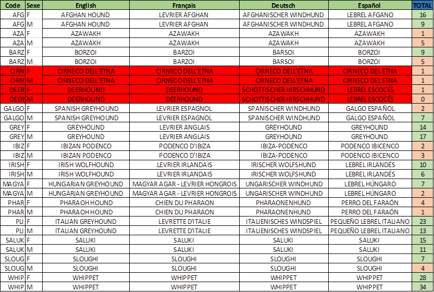
Task: Select LEVRIER ANGLAIS in GREY F row
Action: 184,128
